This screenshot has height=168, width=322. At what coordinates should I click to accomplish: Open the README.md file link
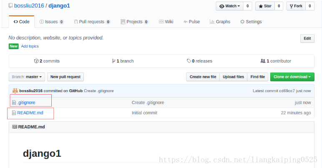point(30,113)
